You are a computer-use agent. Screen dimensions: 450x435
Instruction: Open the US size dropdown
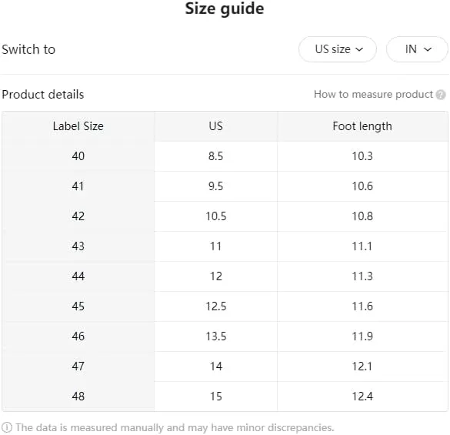[338, 49]
